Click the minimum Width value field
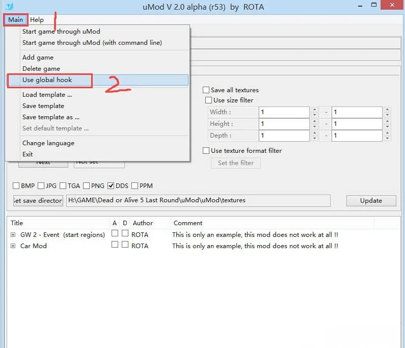The image size is (405, 348). tap(284, 112)
